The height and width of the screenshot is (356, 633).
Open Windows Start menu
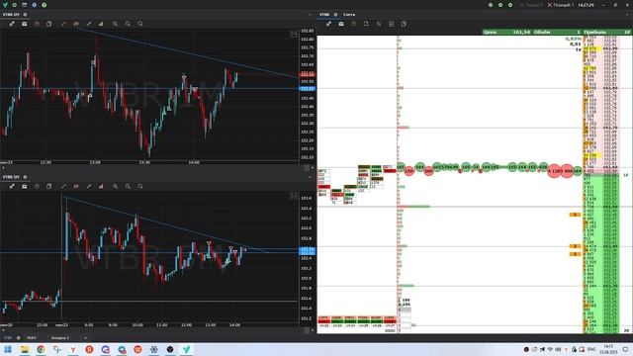tap(7, 349)
